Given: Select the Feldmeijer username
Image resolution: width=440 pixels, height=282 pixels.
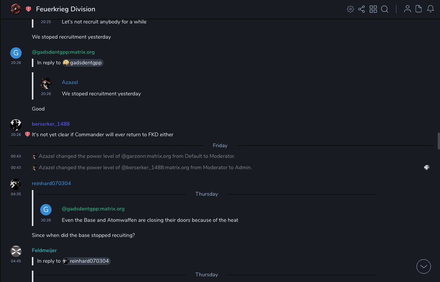Looking at the screenshot, I should click(x=44, y=250).
